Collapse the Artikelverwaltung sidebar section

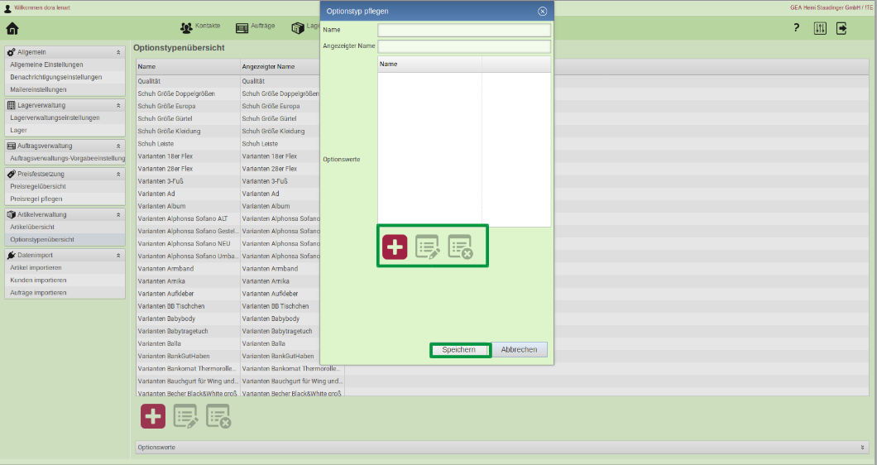coord(118,215)
